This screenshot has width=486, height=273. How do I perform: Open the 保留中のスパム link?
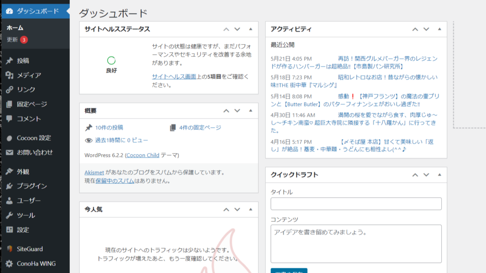click(115, 181)
